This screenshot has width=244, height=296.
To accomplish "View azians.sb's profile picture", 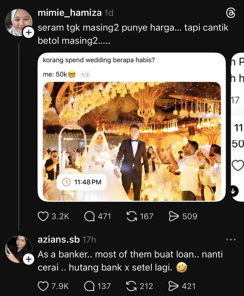I will pyautogui.click(x=19, y=249).
